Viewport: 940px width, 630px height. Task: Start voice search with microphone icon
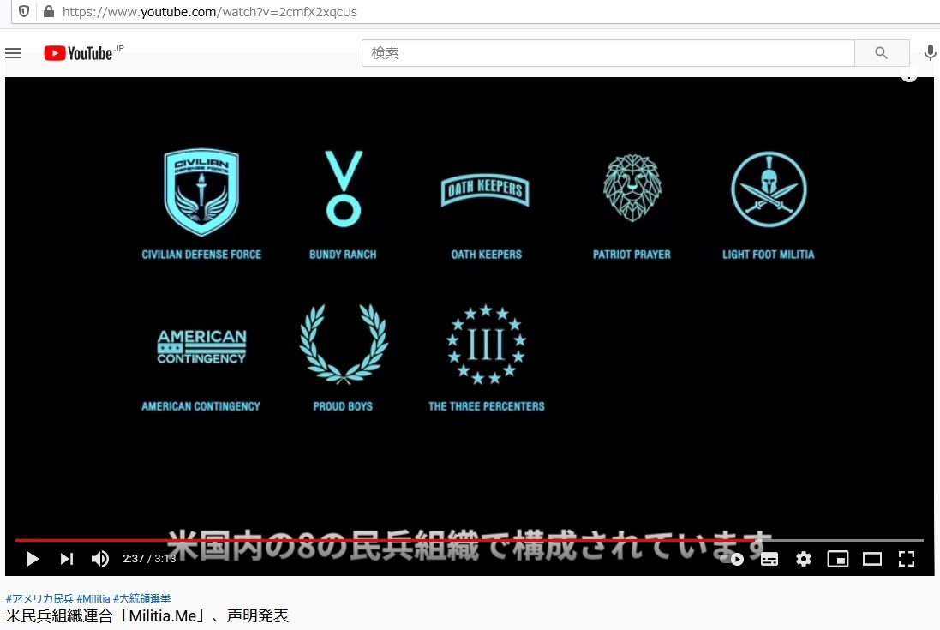pos(930,53)
